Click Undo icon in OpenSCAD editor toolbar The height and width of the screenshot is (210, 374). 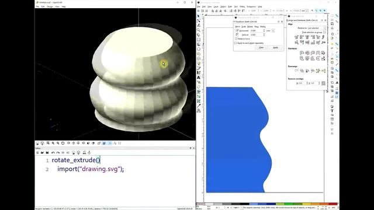[x=53, y=153]
